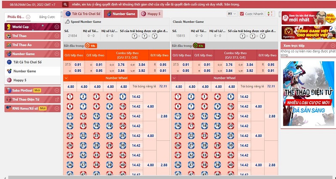Screen dimensions: 336x179
Task: Expand the World Cup menu
Action: click(x=57, y=27)
